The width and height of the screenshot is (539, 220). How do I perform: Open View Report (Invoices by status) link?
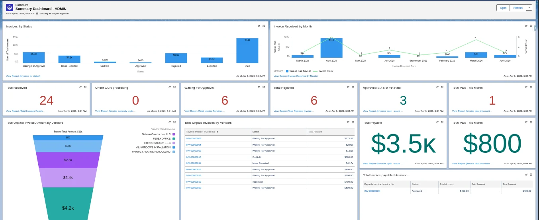23,76
